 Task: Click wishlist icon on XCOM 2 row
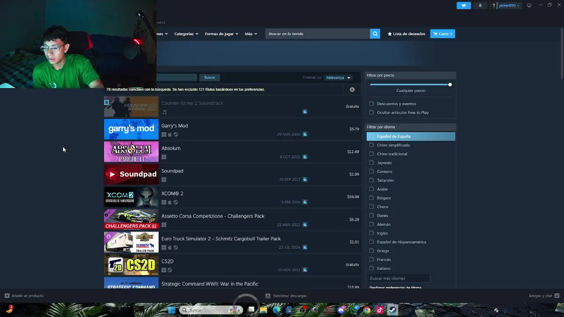[x=305, y=202]
